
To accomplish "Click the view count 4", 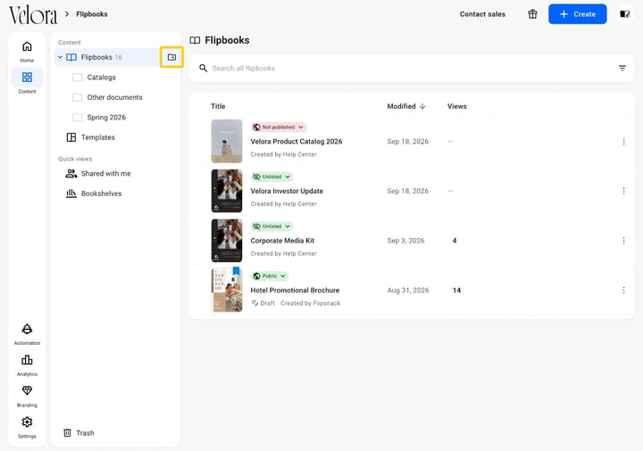I will (455, 241).
